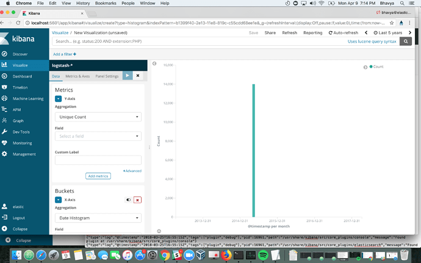Click the Custom Label input field
This screenshot has height=263, width=421.
pyautogui.click(x=98, y=160)
